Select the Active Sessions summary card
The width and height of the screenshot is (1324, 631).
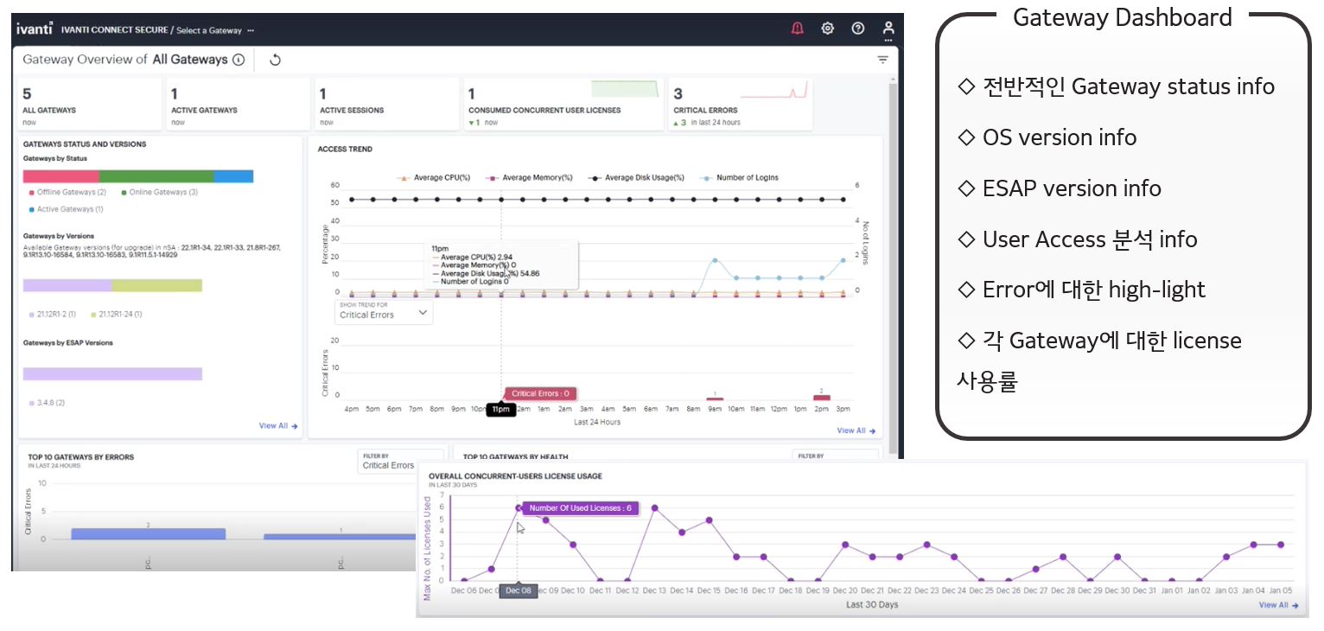click(386, 104)
